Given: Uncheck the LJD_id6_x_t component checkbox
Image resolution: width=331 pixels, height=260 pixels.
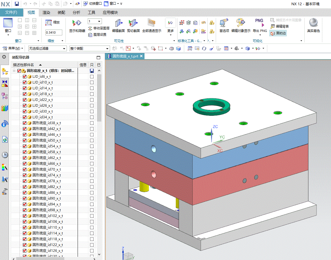Looking at the screenshot, I should pos(25,77).
